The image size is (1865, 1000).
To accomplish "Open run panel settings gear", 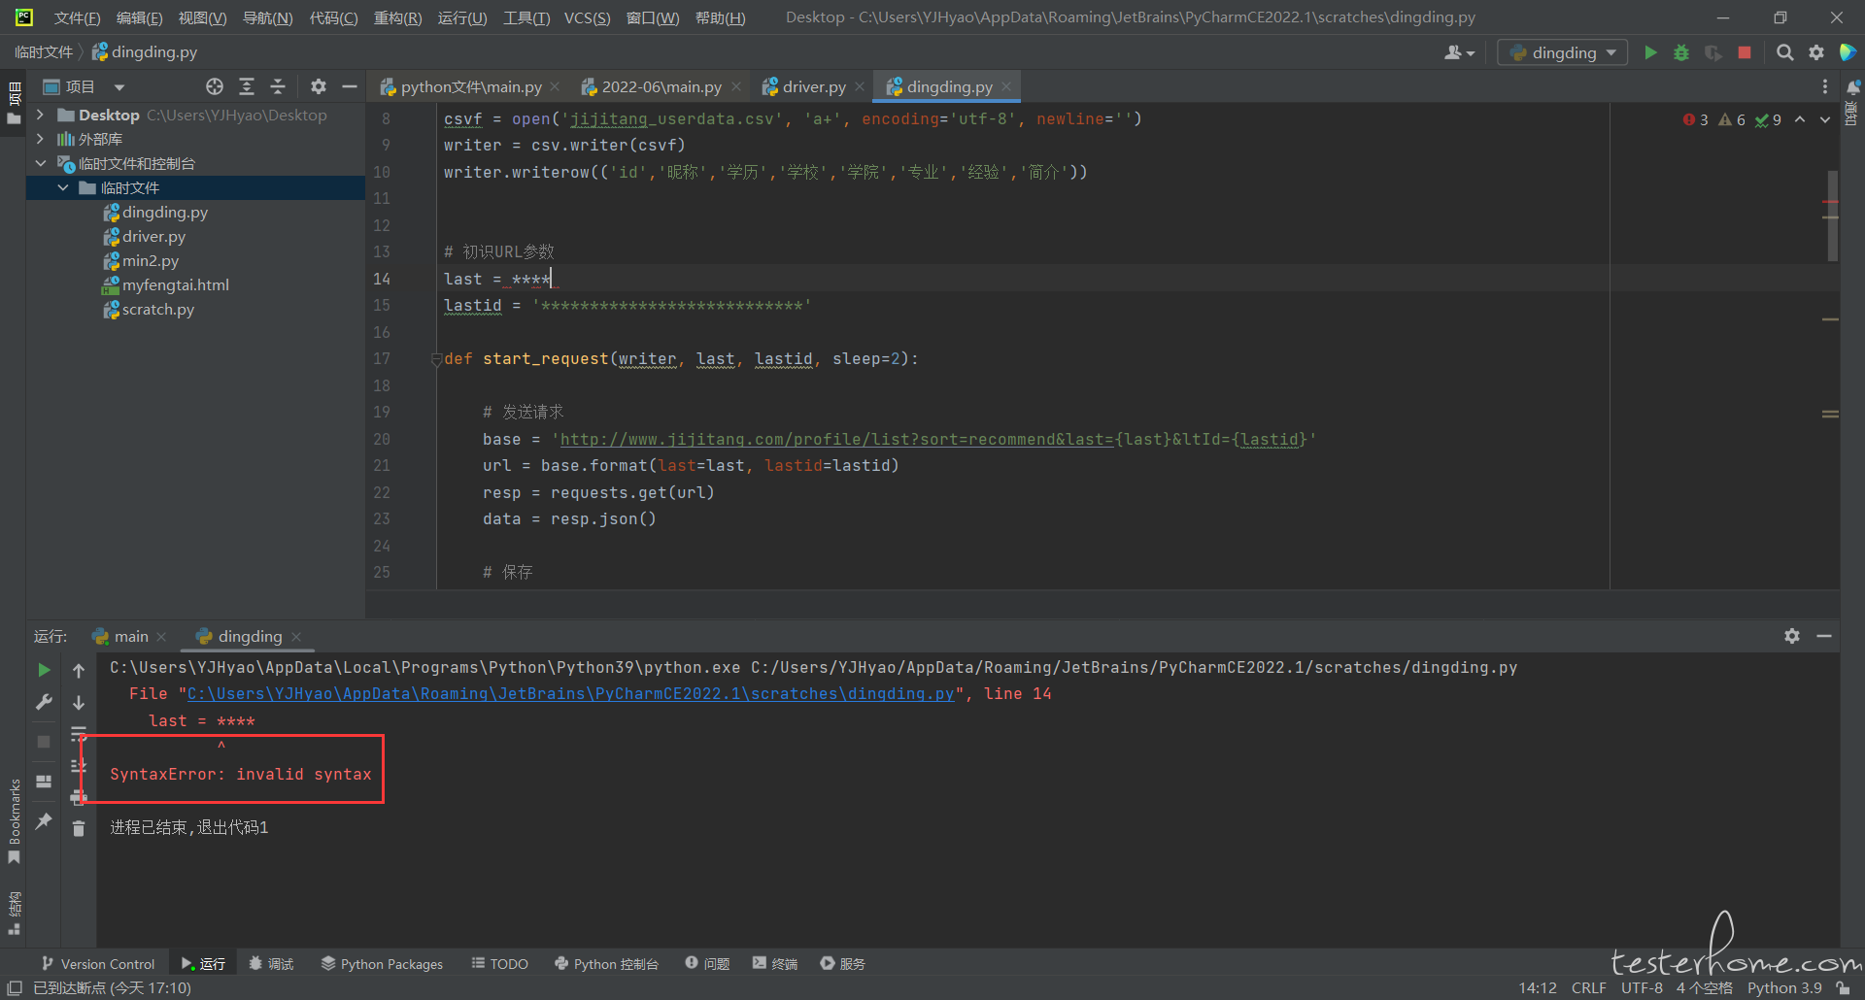I will (1792, 636).
